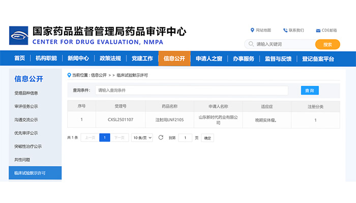Click the CDE fish logo icon
The width and height of the screenshot is (356, 203).
click(19, 36)
